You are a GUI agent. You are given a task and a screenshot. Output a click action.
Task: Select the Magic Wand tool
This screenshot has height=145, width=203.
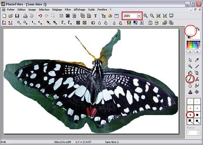[x=190, y=66]
